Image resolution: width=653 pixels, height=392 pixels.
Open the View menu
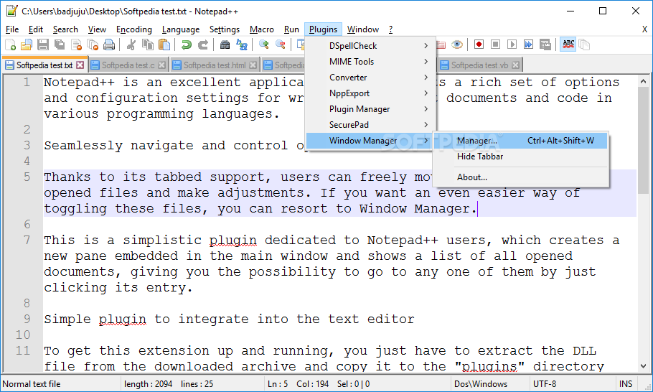97,29
